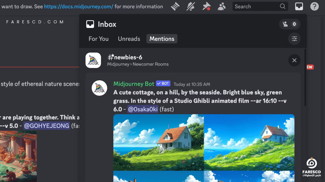The width and height of the screenshot is (325, 182).
Task: Click the @0saka0ki mention
Action: pos(143,109)
